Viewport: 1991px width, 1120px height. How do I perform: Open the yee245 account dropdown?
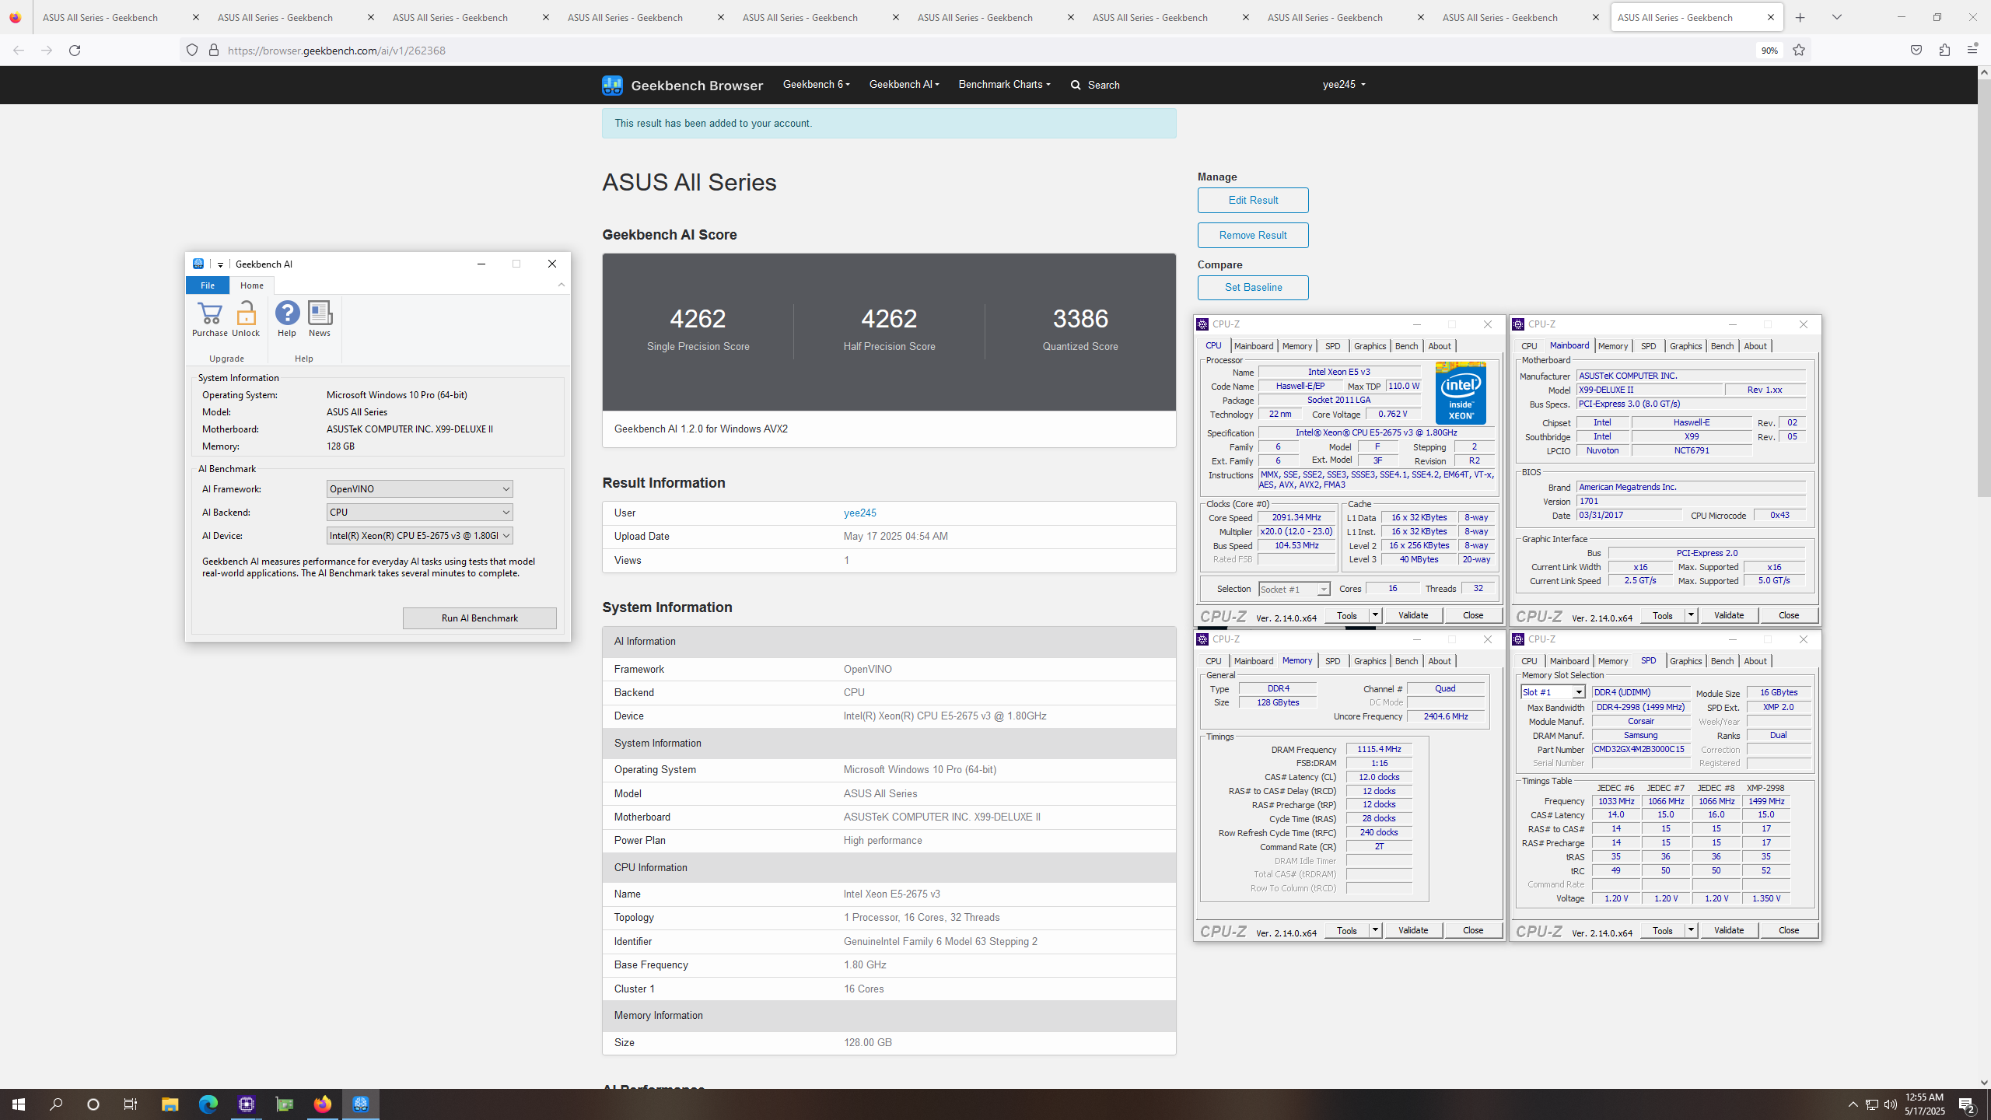click(1344, 84)
